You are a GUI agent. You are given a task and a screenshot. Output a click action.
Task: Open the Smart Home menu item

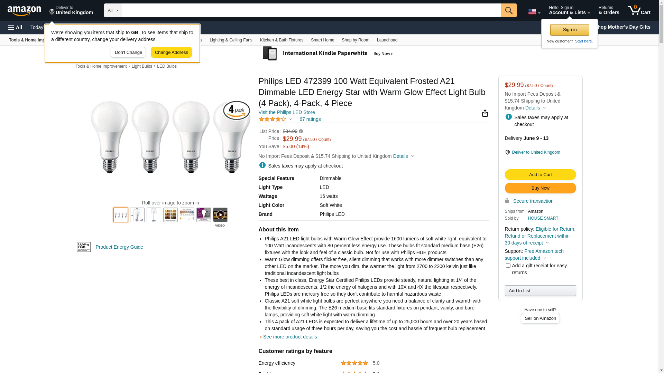point(322,40)
